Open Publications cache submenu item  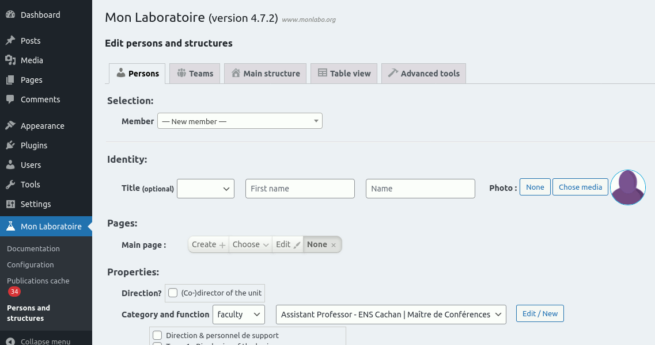tap(38, 281)
